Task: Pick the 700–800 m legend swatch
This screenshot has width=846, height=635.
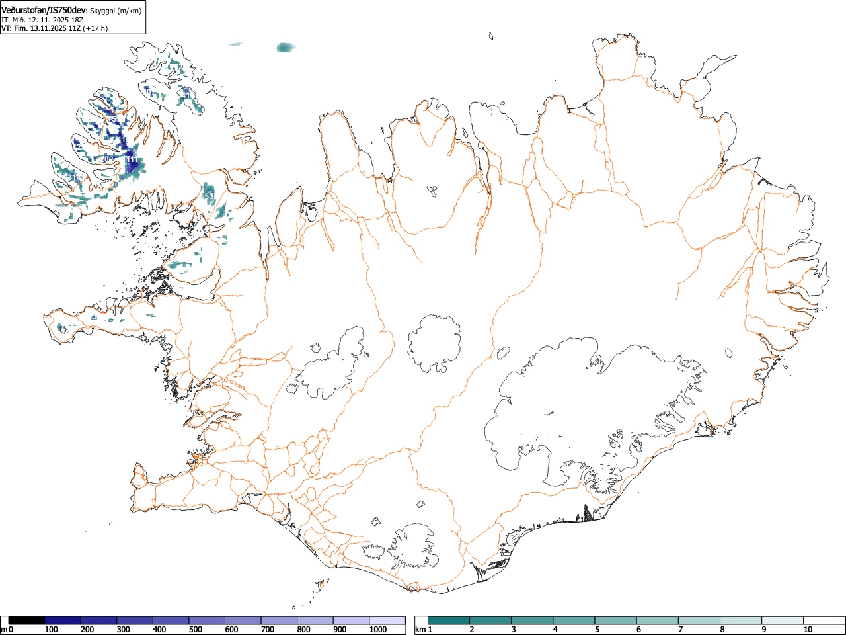Action: [x=279, y=620]
